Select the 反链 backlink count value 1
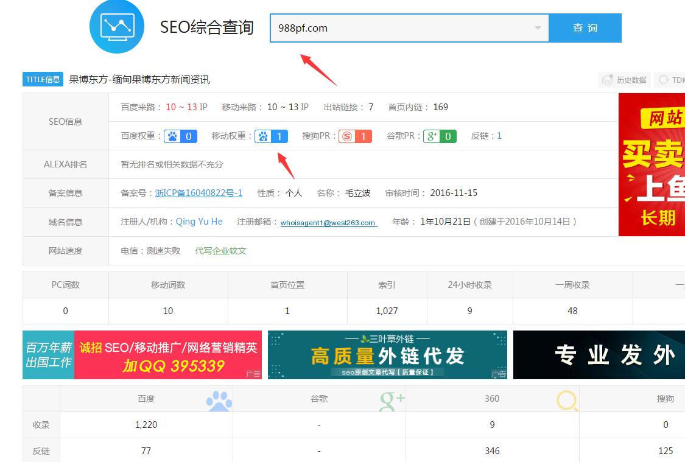Screen dimensions: 685x462 coord(499,136)
